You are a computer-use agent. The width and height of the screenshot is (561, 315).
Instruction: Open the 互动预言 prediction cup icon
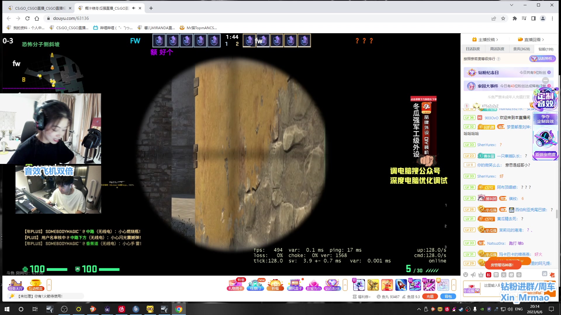tap(36, 285)
